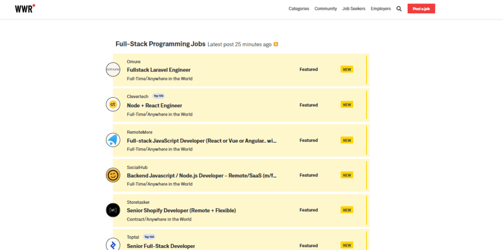
Task: Click the Omure company name
Action: [134, 61]
